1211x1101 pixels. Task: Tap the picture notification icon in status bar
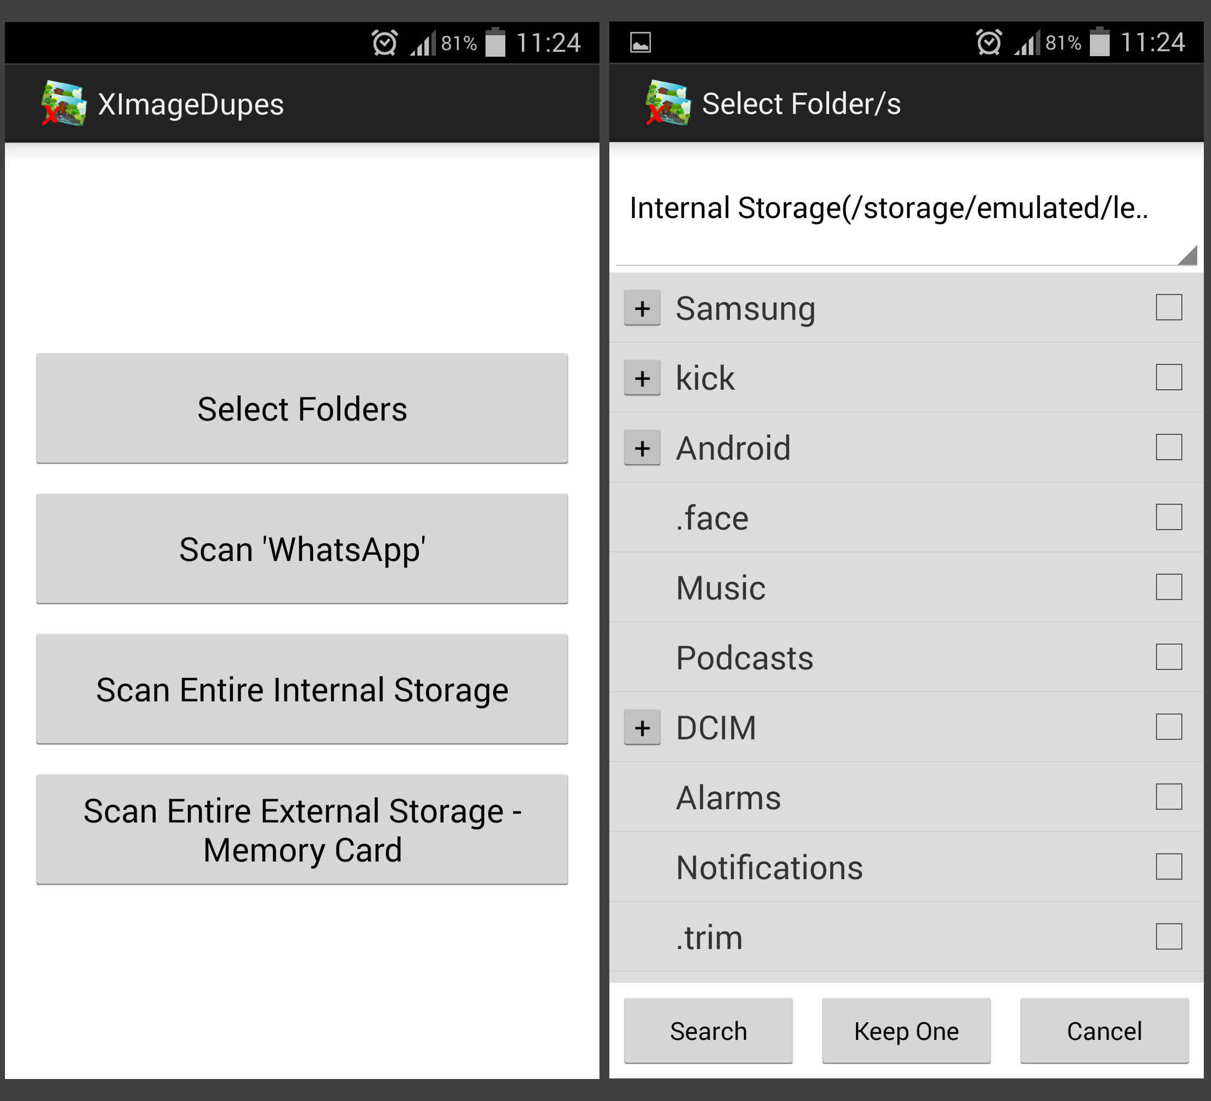coord(640,42)
